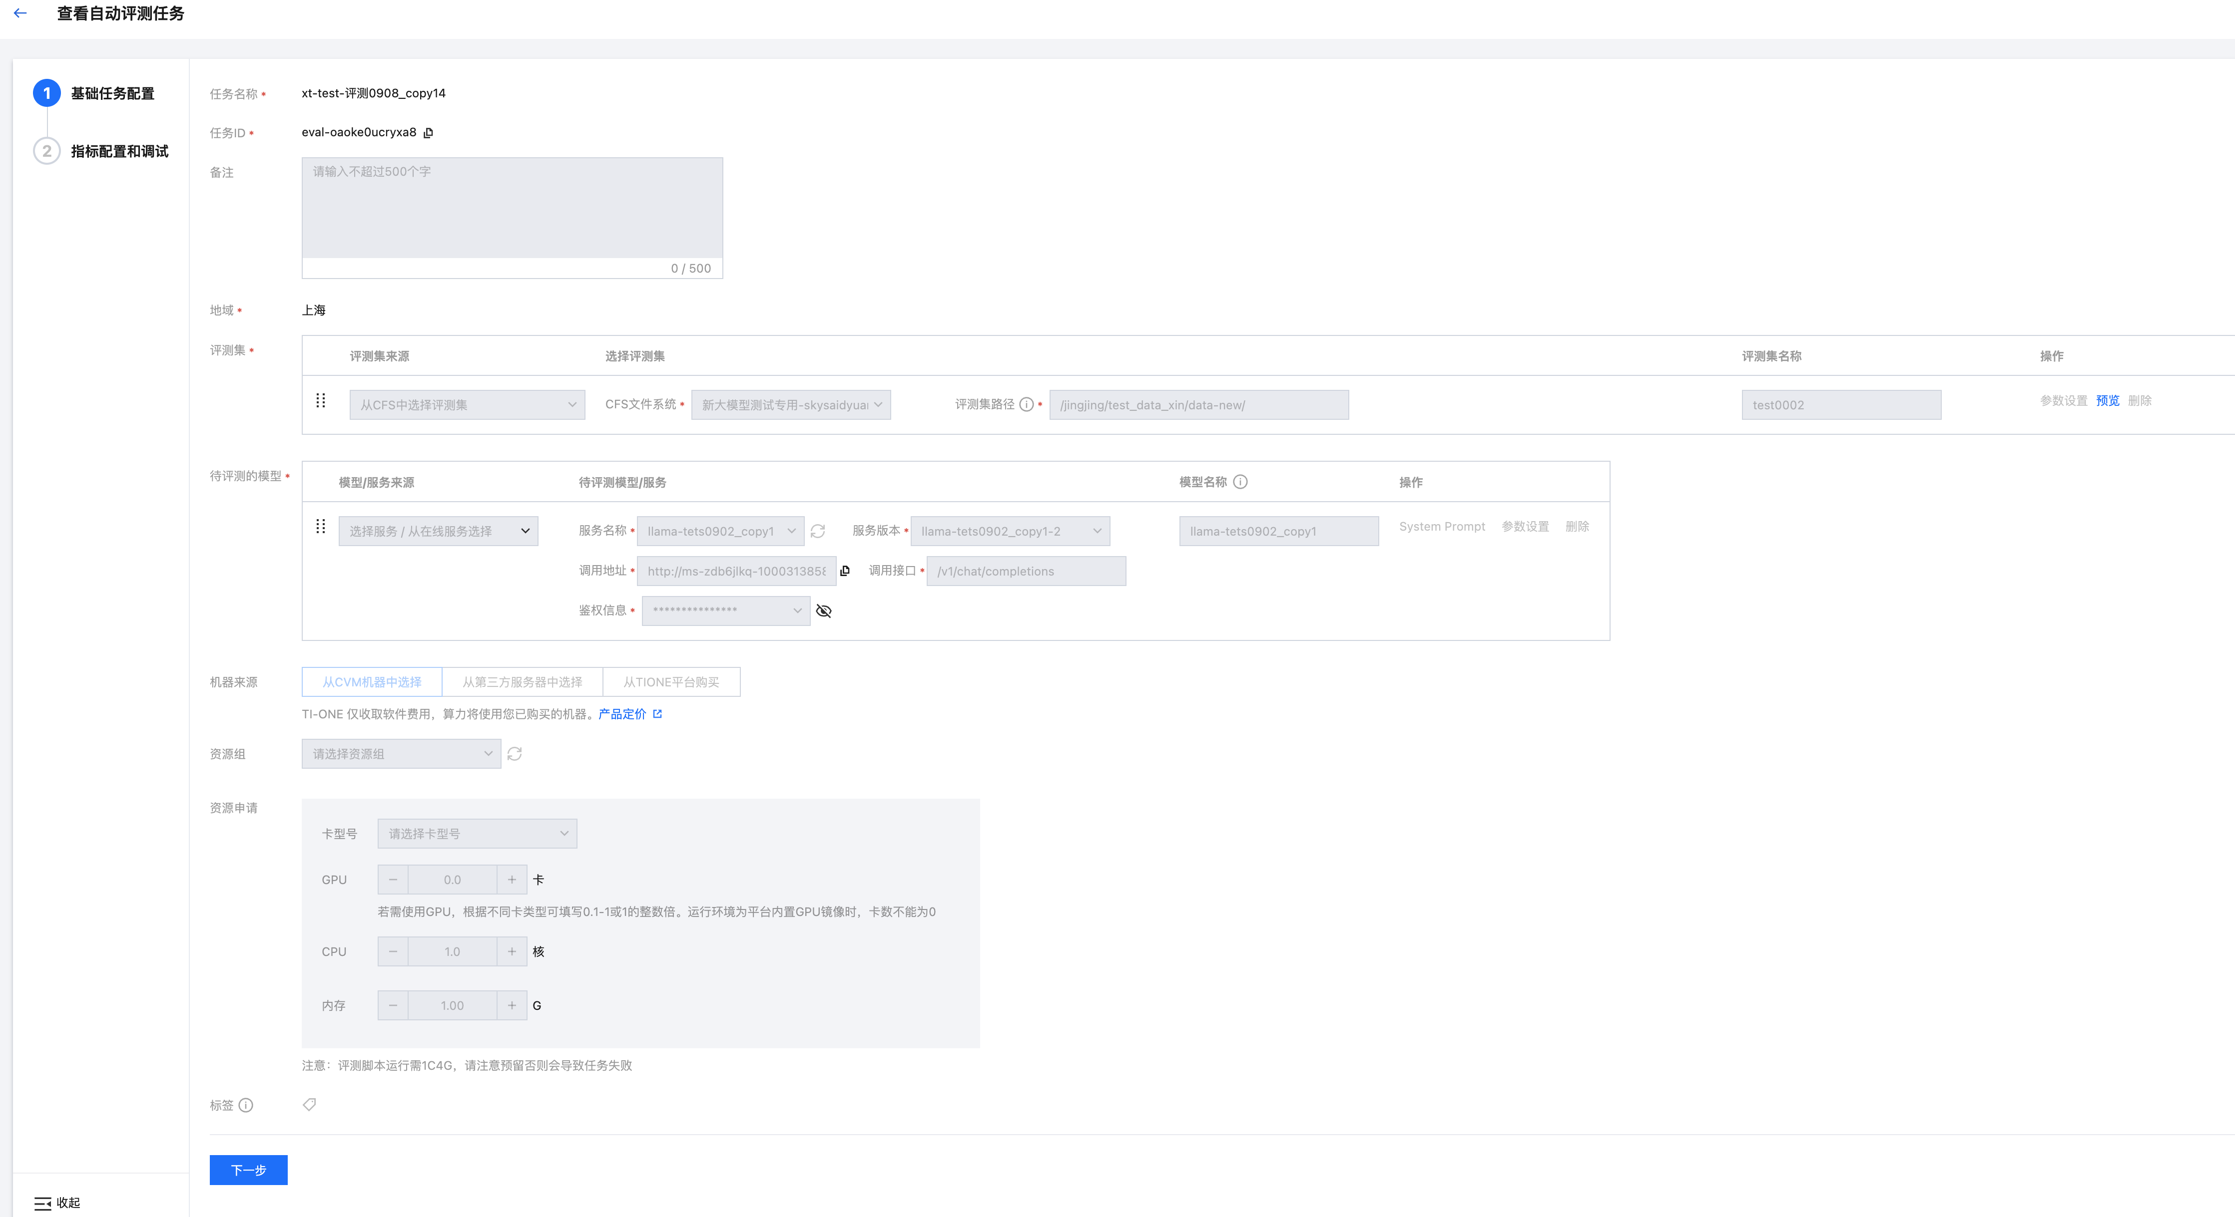Click the info icon next to 评测集路径
2235x1217 pixels.
(x=1027, y=405)
